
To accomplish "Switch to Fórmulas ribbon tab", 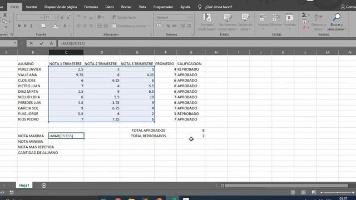I will (x=91, y=7).
